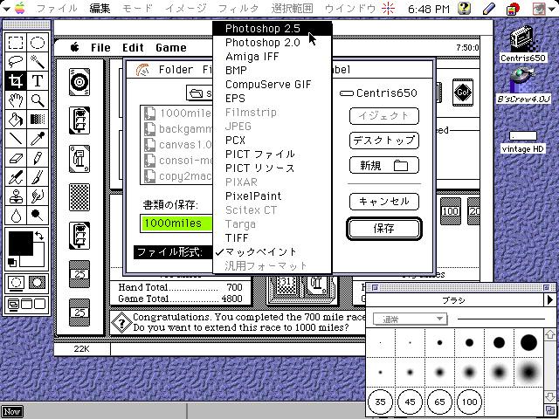Select the Rubber Stamp tool

(x=16, y=196)
